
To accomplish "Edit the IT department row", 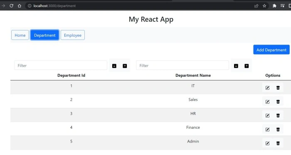I will [x=267, y=87].
